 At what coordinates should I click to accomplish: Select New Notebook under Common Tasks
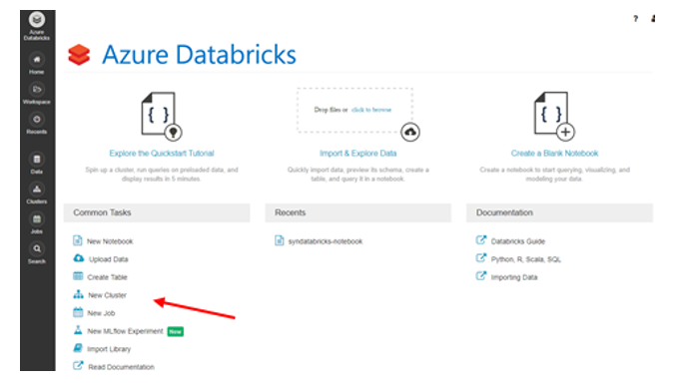pos(110,241)
